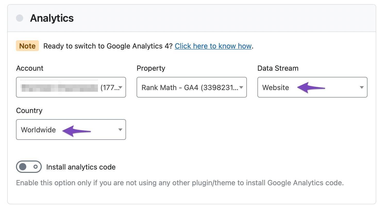Click the Account field label
The image size is (385, 209).
[x=30, y=68]
